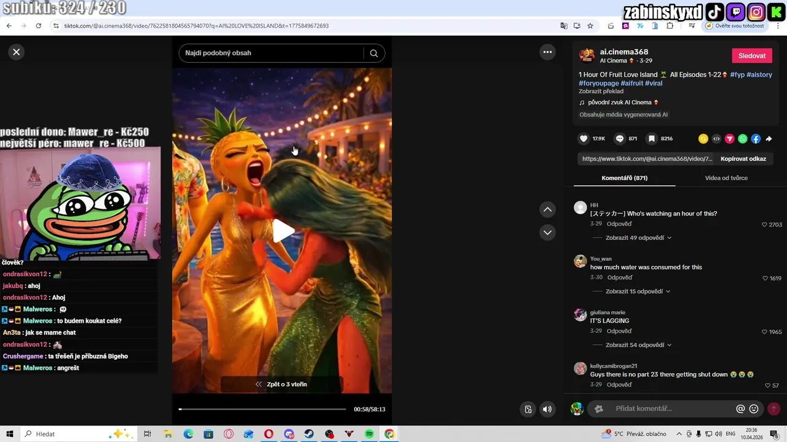Bookmark page with star icon

click(x=590, y=26)
